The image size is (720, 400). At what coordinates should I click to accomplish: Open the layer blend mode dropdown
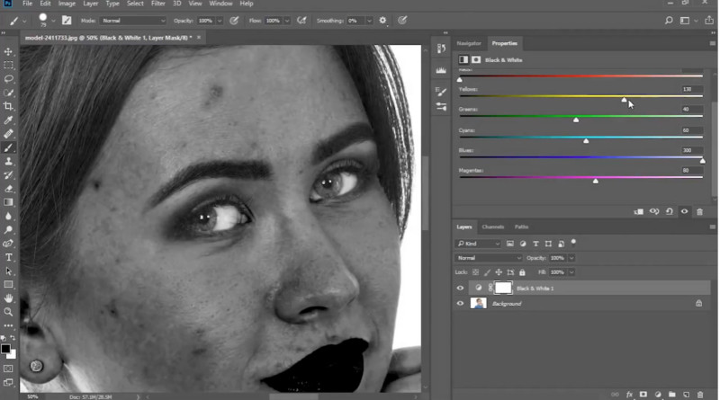[488, 258]
